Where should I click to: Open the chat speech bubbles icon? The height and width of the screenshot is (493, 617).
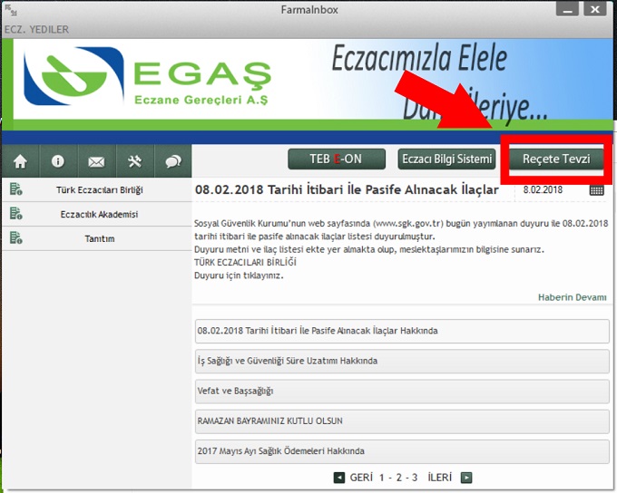173,161
